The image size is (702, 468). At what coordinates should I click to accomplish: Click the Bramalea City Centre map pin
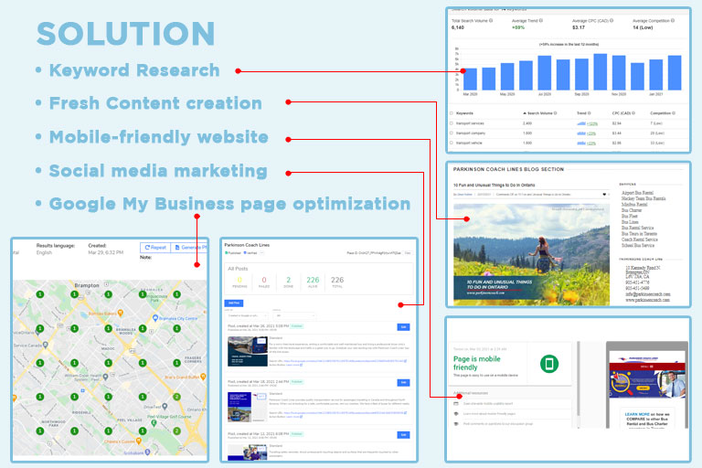(155, 318)
